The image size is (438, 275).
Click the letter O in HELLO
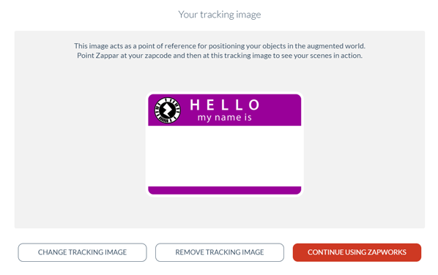254,105
